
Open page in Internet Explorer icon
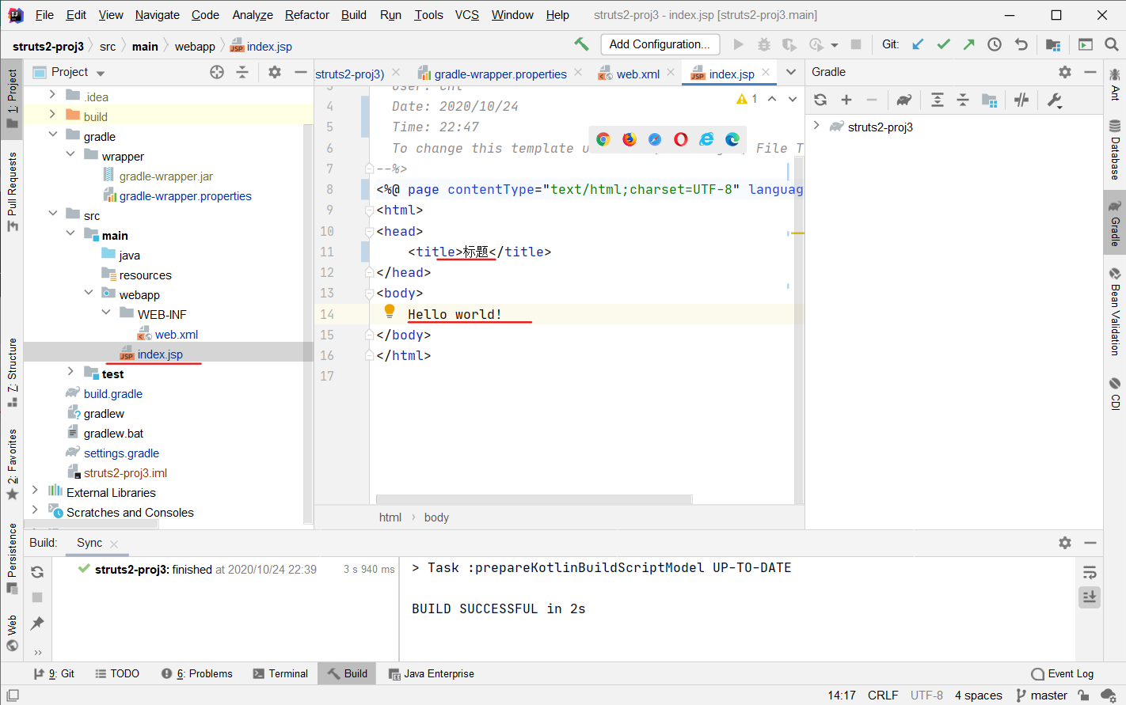click(x=706, y=139)
